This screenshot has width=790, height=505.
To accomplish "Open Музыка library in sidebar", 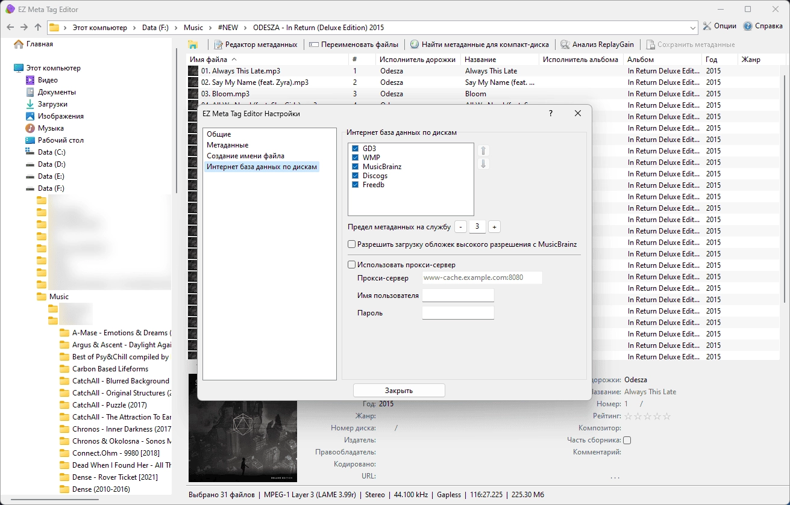I will click(50, 128).
